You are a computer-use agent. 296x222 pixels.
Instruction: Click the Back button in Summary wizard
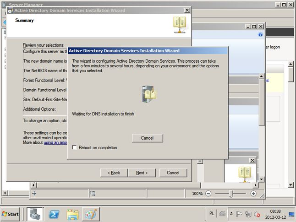point(114,173)
